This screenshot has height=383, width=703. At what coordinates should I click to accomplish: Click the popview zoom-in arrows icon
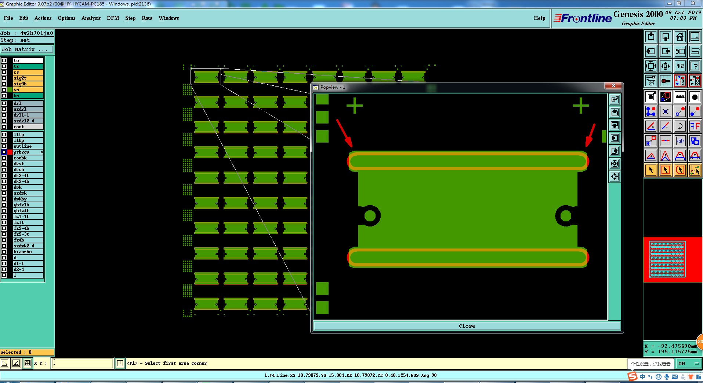615,163
